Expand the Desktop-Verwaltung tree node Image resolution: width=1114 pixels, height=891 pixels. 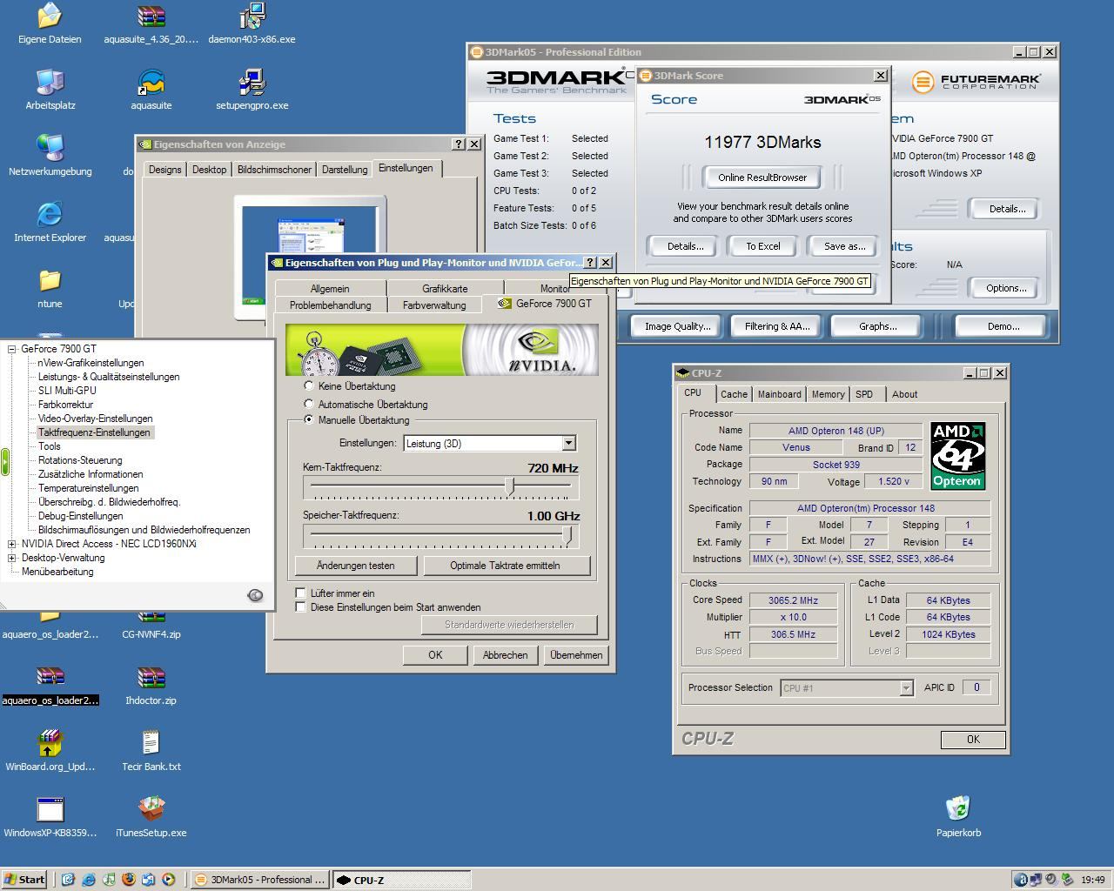[x=12, y=558]
